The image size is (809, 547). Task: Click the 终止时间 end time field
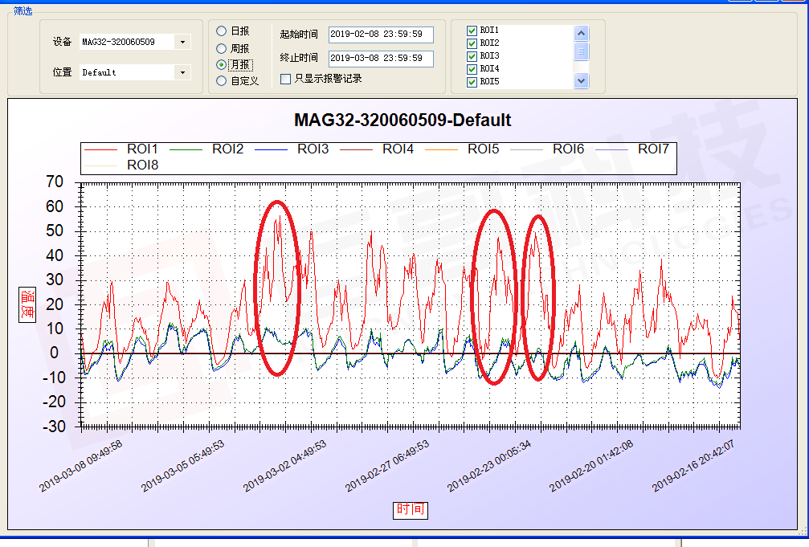tap(381, 59)
